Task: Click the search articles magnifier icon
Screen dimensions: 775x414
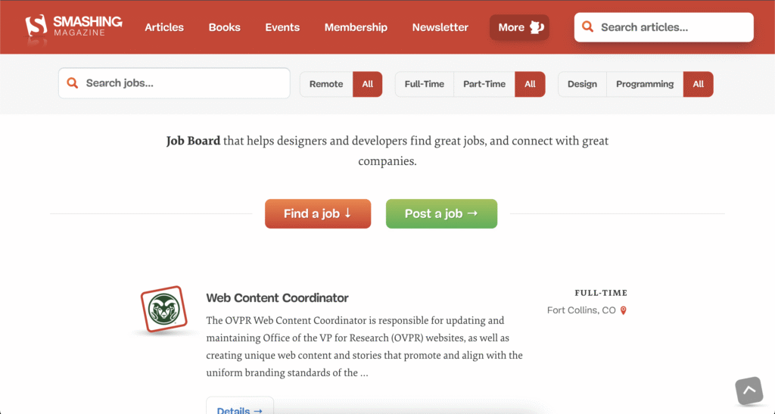Action: (x=587, y=26)
